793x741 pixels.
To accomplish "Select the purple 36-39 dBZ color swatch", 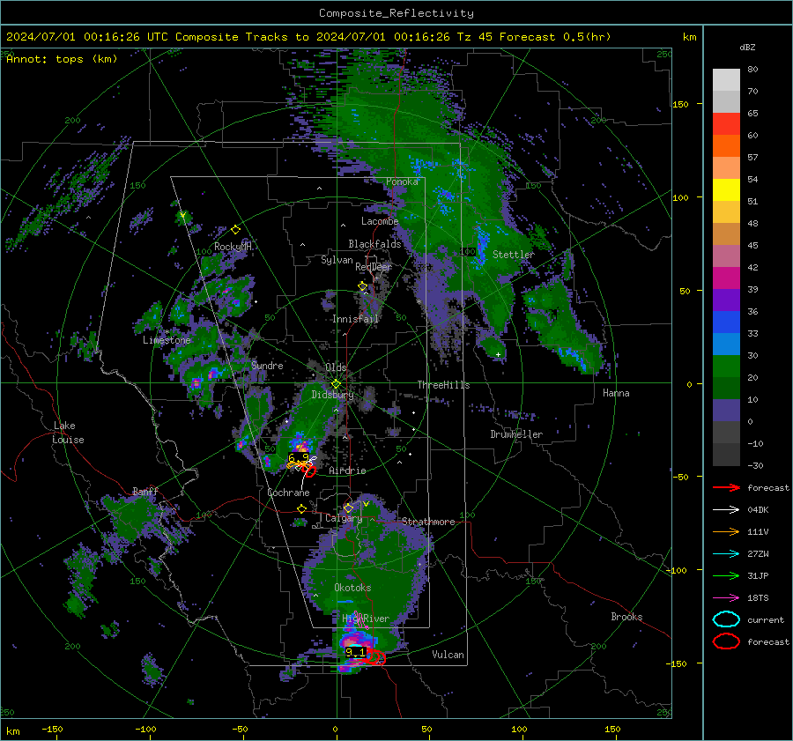I will 726,300.
